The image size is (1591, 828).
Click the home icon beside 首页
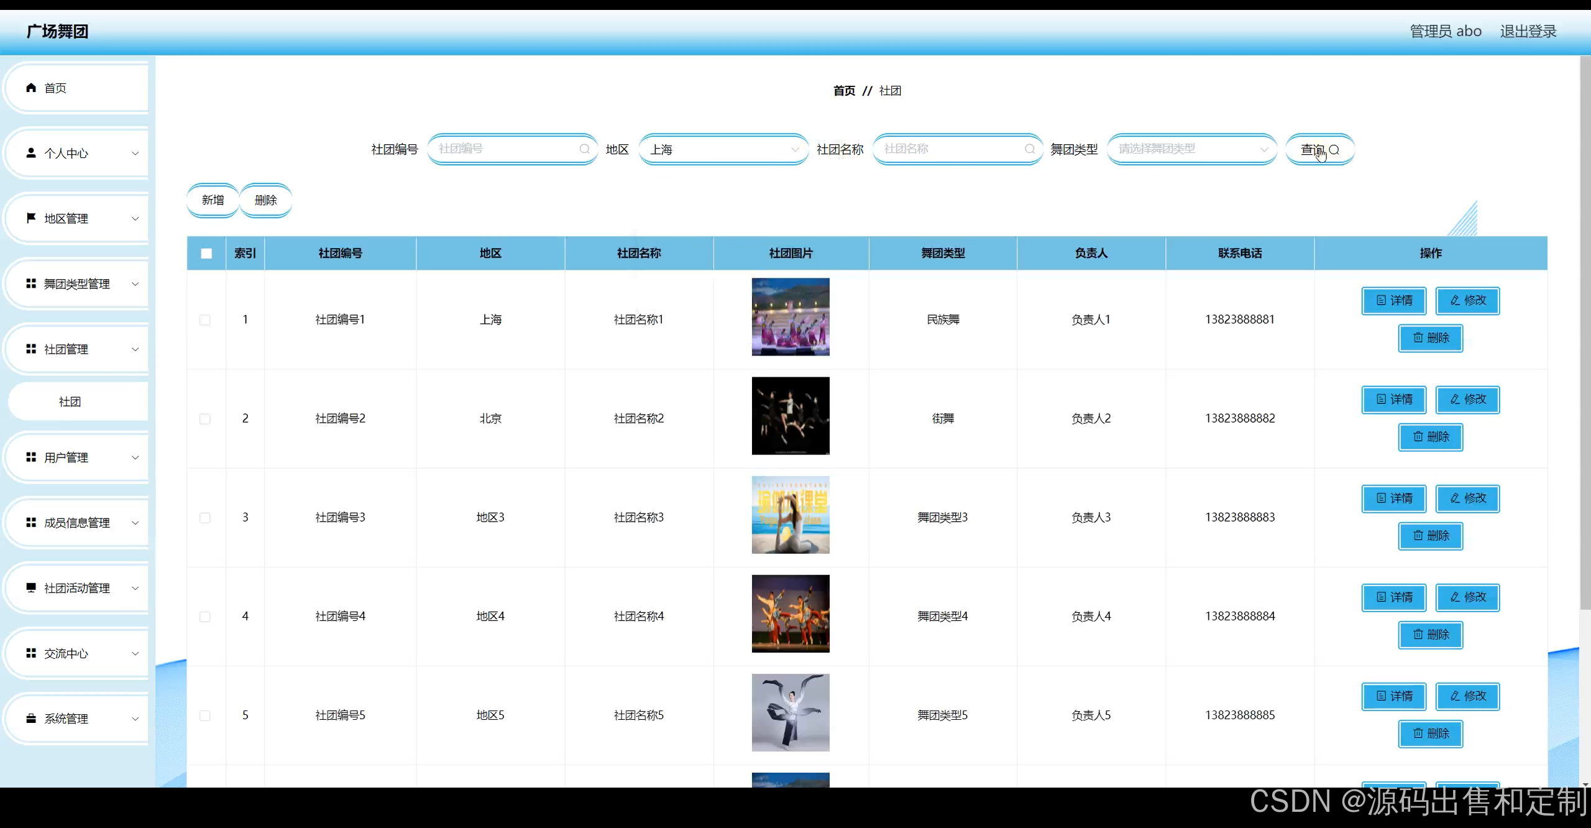[31, 88]
